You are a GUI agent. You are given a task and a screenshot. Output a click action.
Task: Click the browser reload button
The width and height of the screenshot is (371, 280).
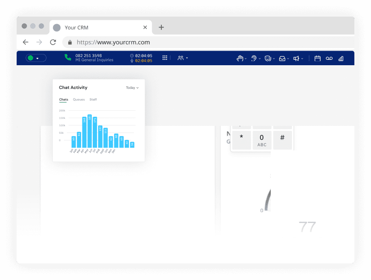click(x=53, y=42)
